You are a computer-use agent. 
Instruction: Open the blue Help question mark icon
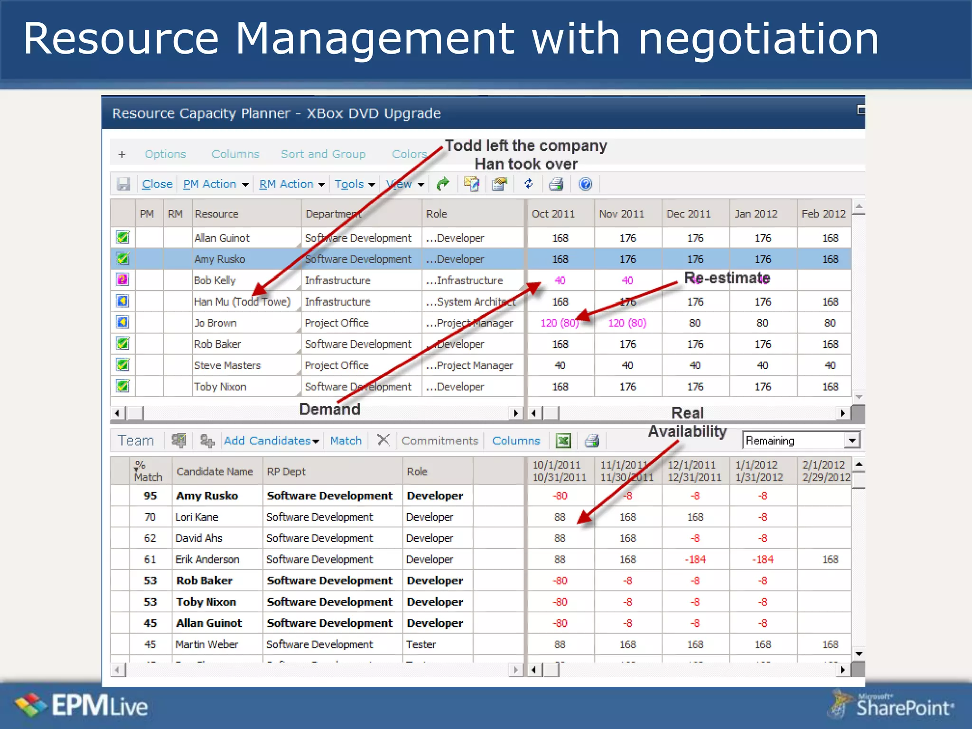[586, 184]
